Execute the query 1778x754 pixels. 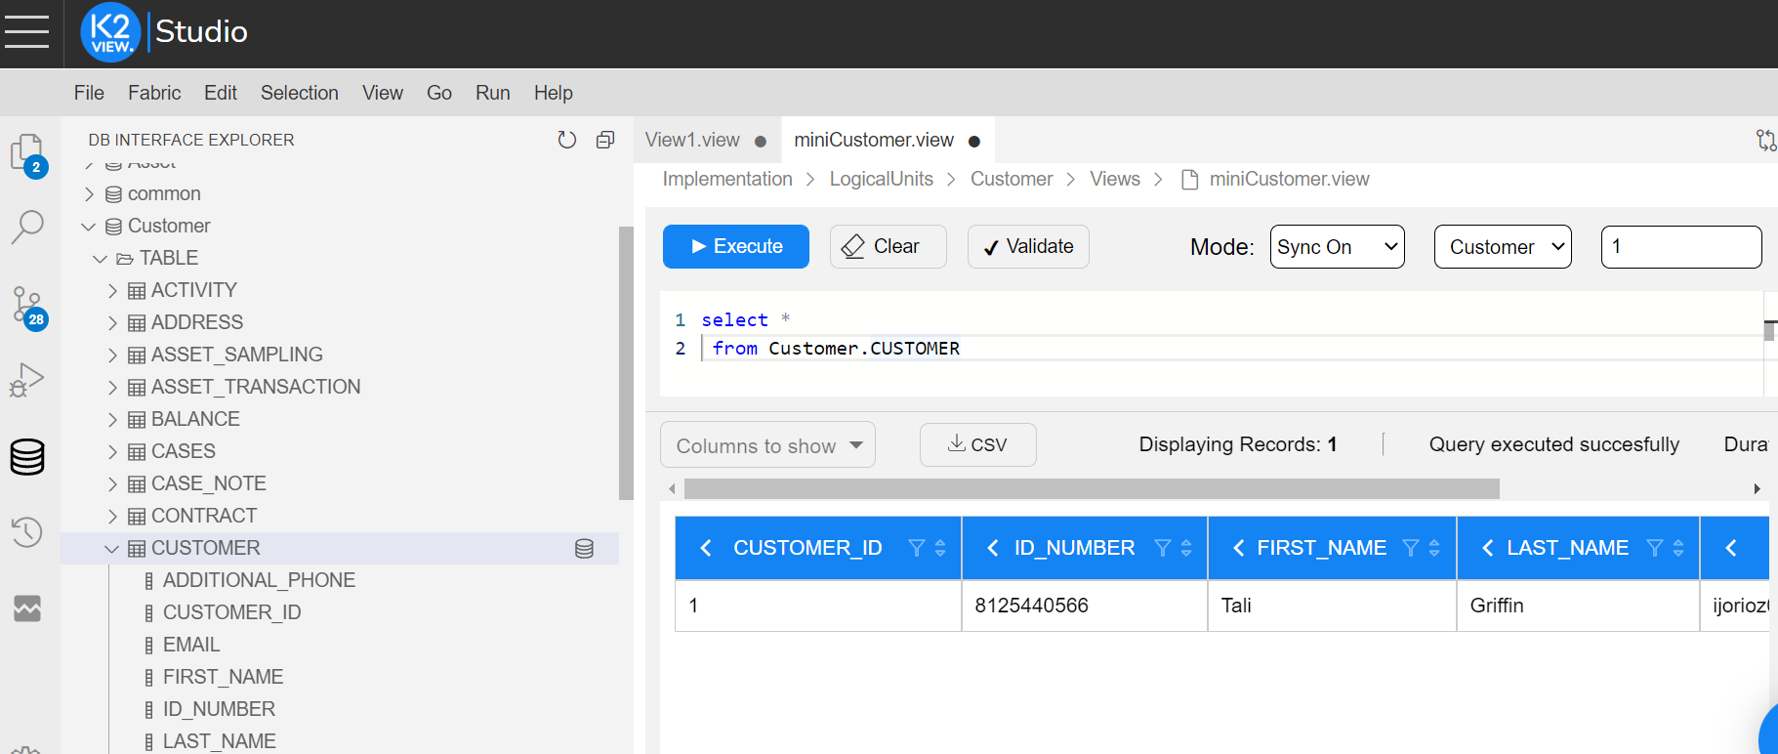pyautogui.click(x=736, y=246)
